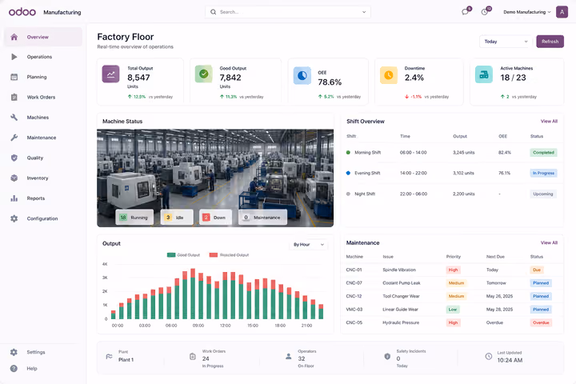The width and height of the screenshot is (576, 384).
Task: Click the Settings gear icon
Action: point(14,352)
